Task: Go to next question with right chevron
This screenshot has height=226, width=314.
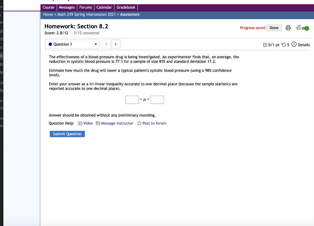Action: coord(116,44)
